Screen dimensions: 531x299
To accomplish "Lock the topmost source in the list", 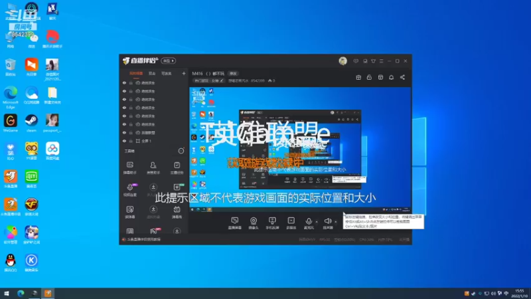I will click(x=131, y=82).
